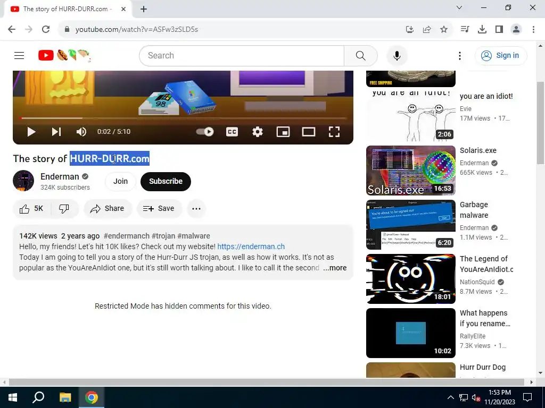
Task: Go to YouTube home via logo
Action: tap(64, 55)
